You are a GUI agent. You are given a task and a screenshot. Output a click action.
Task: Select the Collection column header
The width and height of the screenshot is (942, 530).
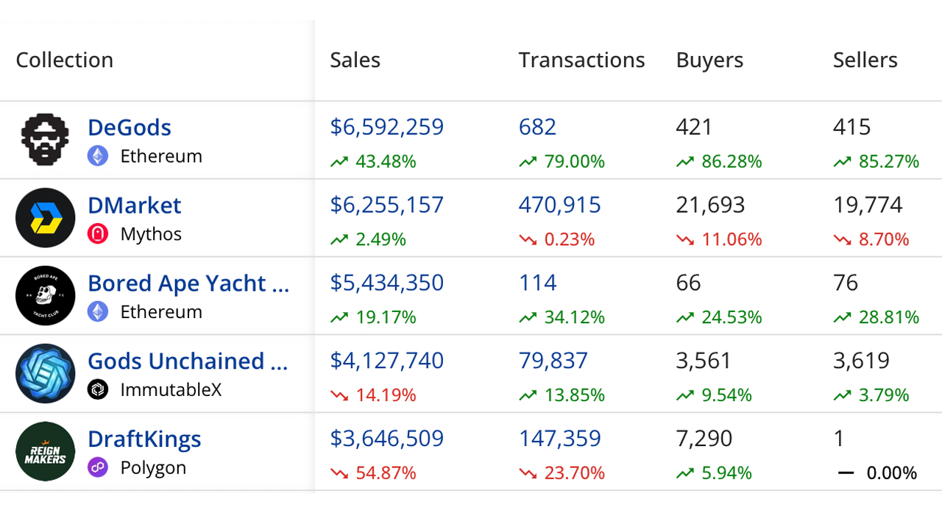64,60
